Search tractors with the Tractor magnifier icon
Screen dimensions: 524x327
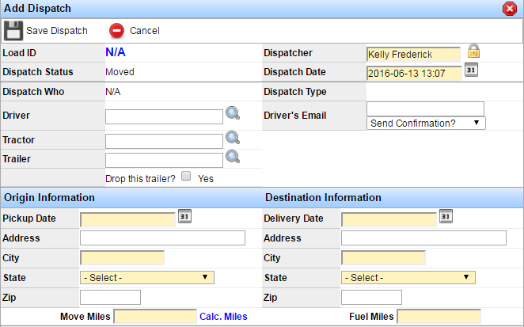click(233, 138)
